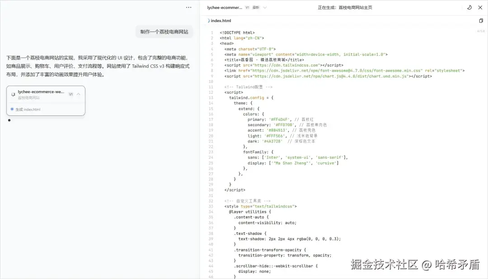Click the accent '#8B4513' color line
The image size is (488, 279).
[282, 130]
